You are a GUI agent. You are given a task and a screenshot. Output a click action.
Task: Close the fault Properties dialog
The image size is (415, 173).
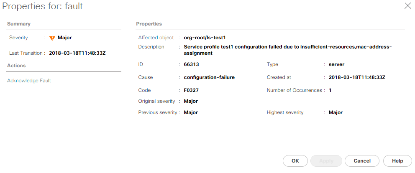[x=408, y=6]
